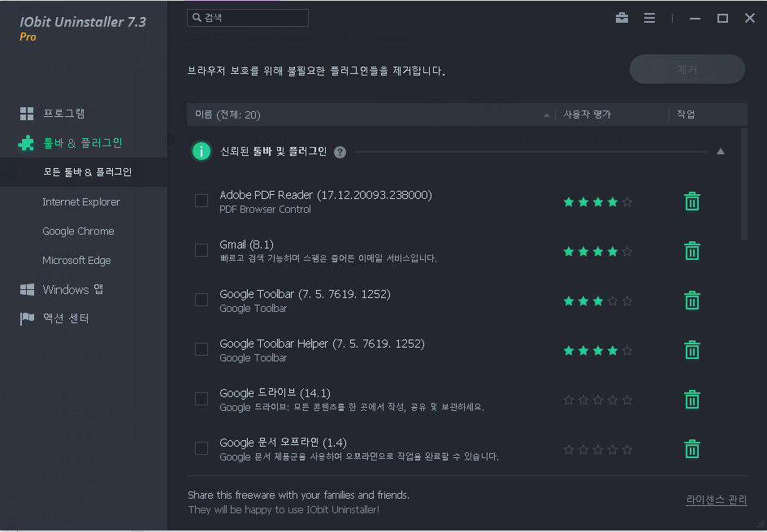The height and width of the screenshot is (532, 767).
Task: Select the Google 드라이브 checkbox
Action: click(x=201, y=399)
